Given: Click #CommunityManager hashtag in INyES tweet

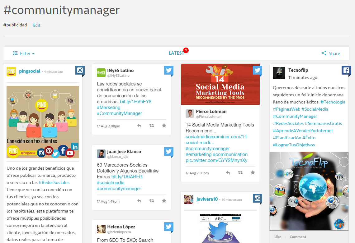Looking at the screenshot, I should click(119, 113).
